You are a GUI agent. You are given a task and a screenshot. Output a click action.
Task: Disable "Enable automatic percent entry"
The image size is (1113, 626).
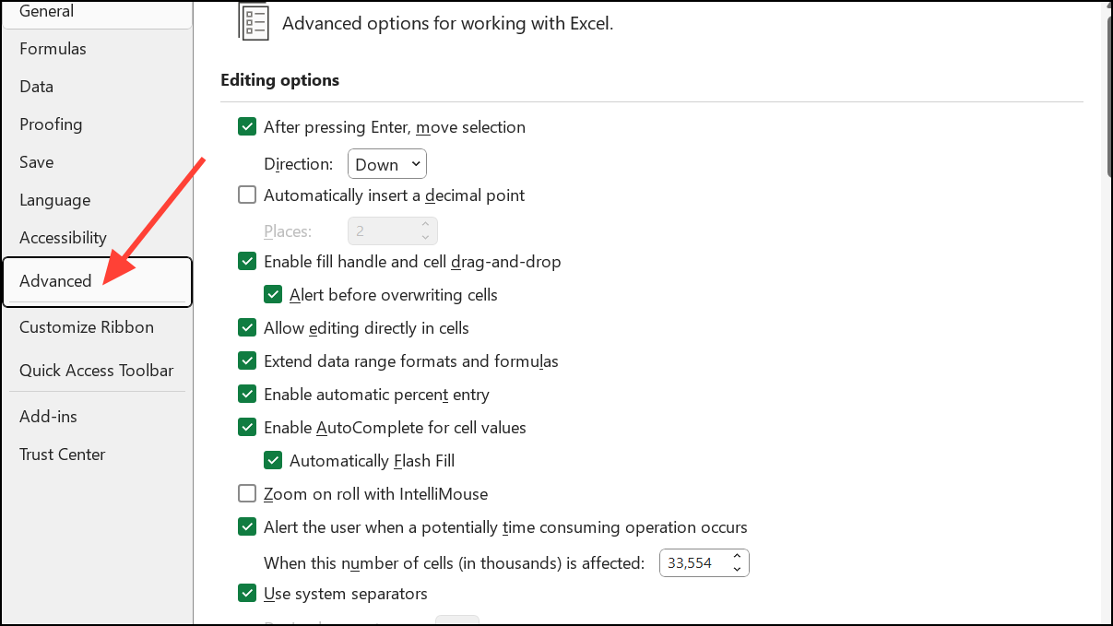click(x=246, y=394)
